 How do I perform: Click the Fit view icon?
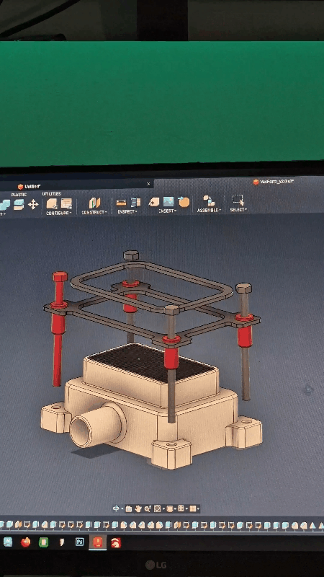(x=157, y=509)
